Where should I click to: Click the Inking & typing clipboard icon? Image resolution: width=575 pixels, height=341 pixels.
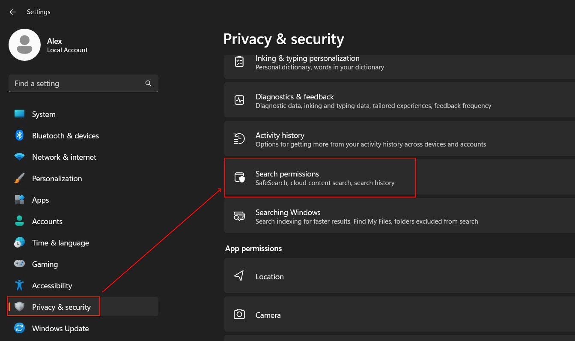coord(239,62)
